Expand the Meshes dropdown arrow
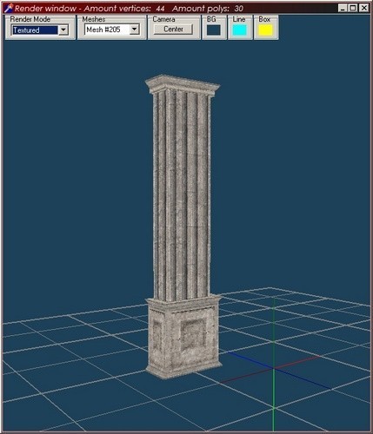This screenshot has width=373, height=434. 135,30
